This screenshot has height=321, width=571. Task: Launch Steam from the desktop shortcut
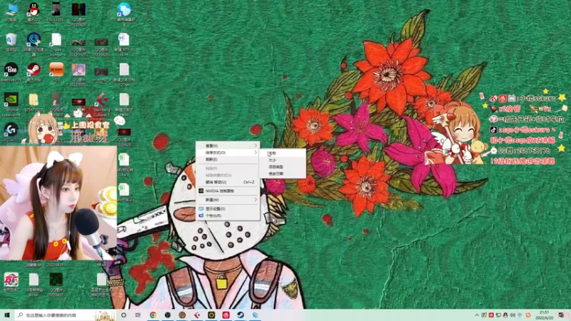(x=34, y=72)
